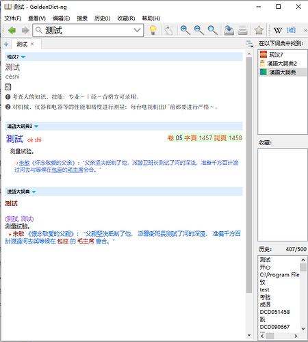The height and width of the screenshot is (342, 308).
Task: Click the article vertical scrollbar
Action: coord(249,174)
